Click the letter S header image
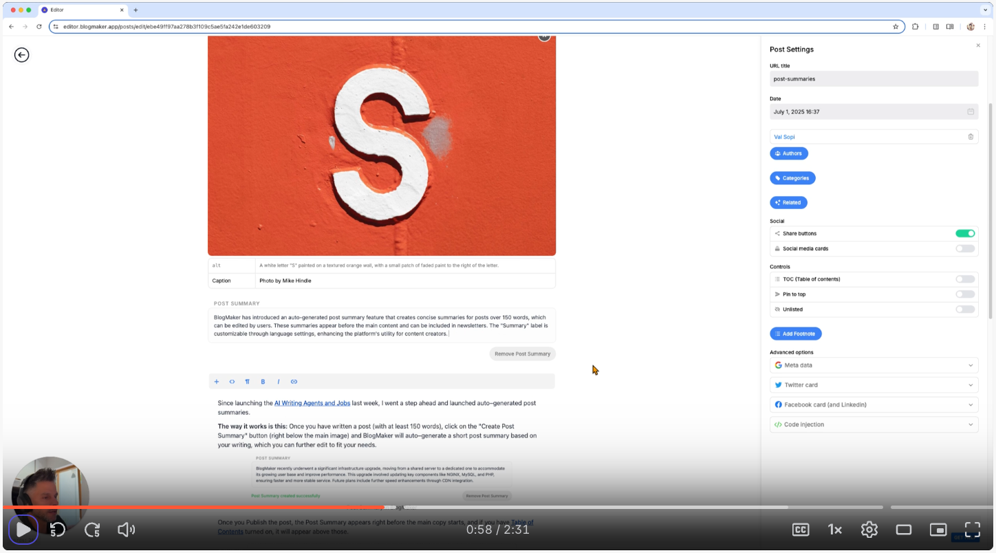Viewport: 996px width, 553px height. (x=382, y=145)
